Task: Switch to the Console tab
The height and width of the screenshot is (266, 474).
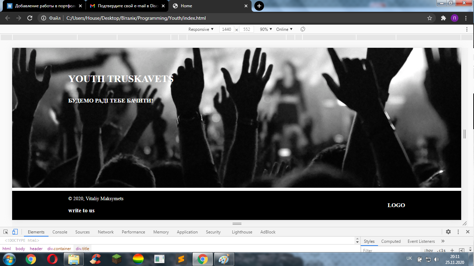Action: point(60,232)
